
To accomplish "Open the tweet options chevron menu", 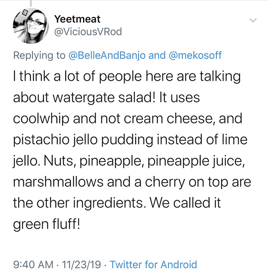I will [x=252, y=20].
